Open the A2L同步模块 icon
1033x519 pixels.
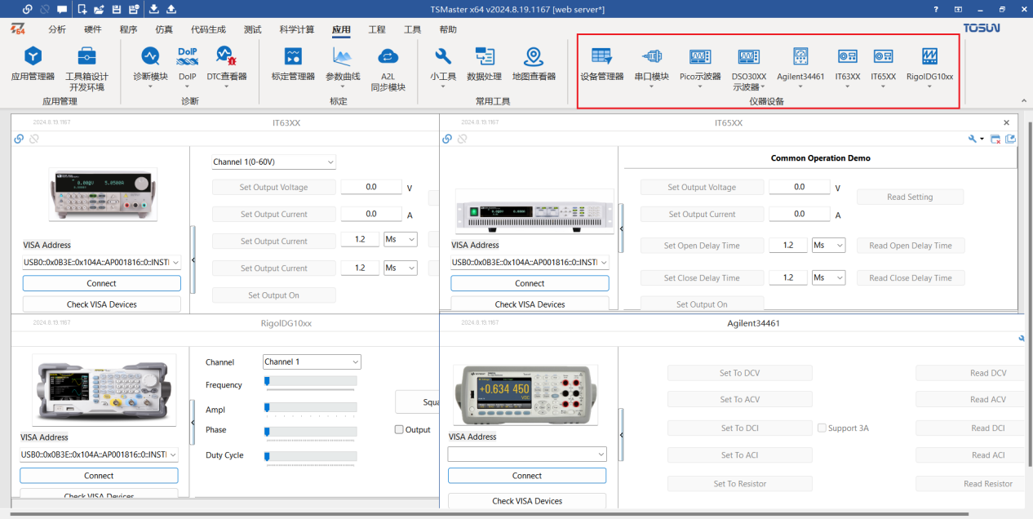[x=388, y=69]
